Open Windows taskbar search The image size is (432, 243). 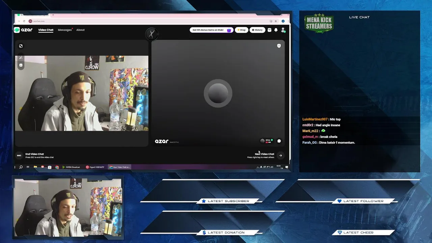[21, 167]
